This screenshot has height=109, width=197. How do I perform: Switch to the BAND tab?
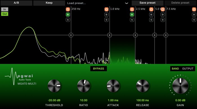pyautogui.click(x=175, y=69)
